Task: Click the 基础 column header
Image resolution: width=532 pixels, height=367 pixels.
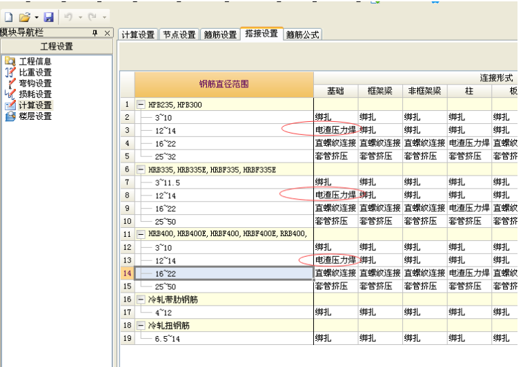Action: 335,91
